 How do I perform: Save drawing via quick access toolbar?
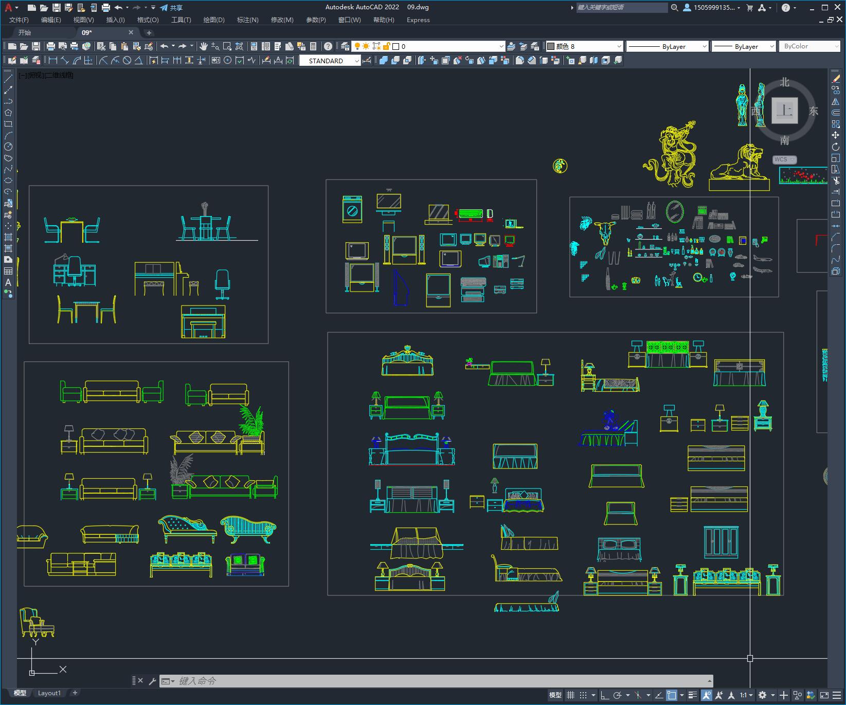pyautogui.click(x=57, y=8)
